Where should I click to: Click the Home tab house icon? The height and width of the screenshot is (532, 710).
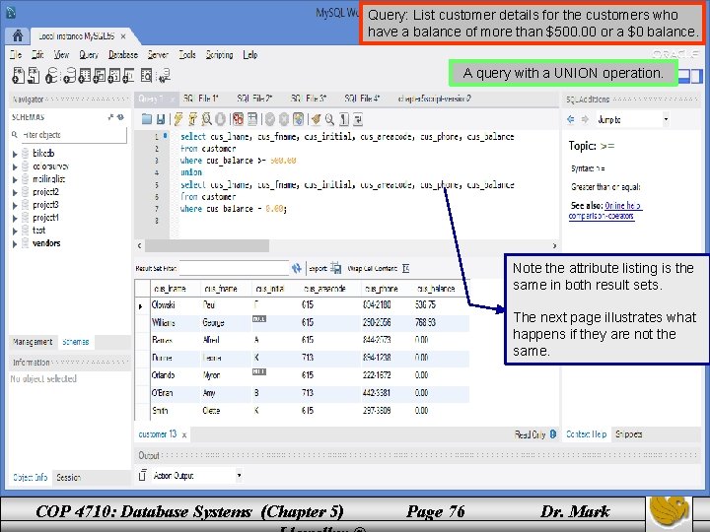(x=18, y=35)
